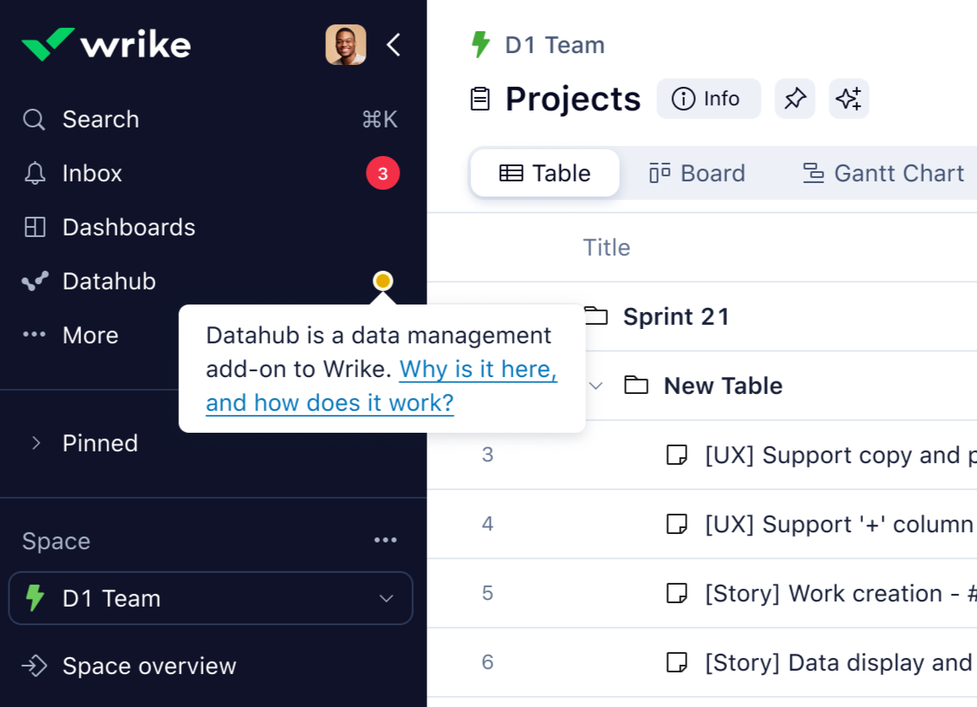
Task: Click the lightning bolt icon in the breadcrumb
Action: point(480,45)
